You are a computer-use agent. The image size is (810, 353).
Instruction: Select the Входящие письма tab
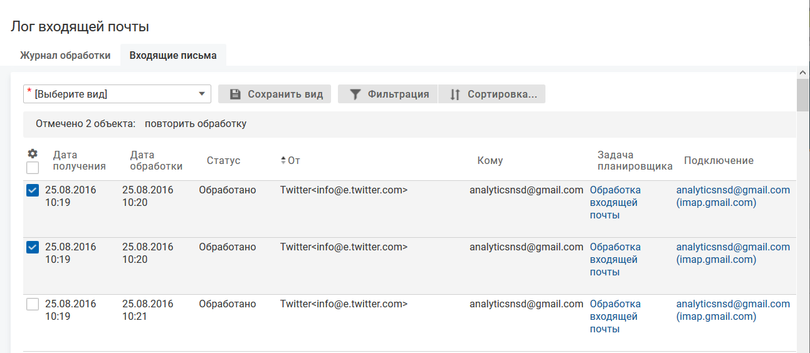pyautogui.click(x=173, y=56)
